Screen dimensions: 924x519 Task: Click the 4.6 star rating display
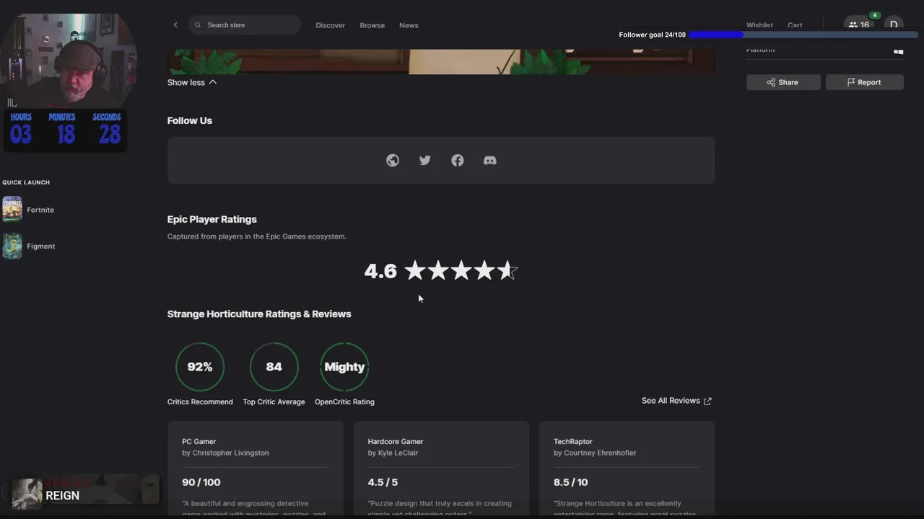(x=441, y=271)
